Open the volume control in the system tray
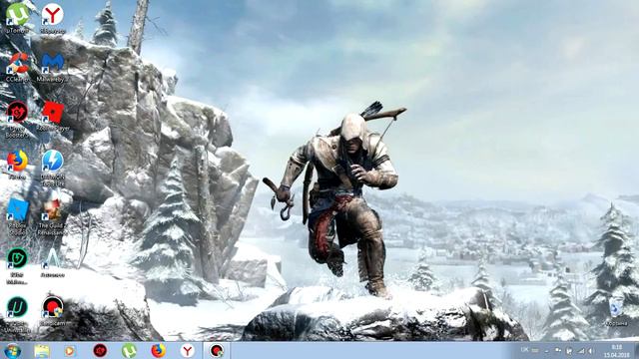The image size is (639, 359). click(x=590, y=351)
